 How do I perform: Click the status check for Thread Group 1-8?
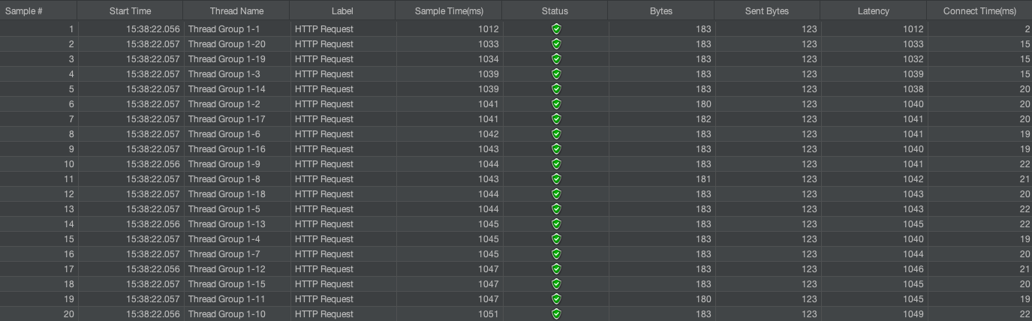click(x=556, y=179)
